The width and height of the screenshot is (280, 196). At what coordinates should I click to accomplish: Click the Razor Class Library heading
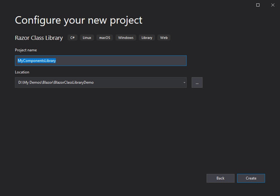(x=39, y=38)
